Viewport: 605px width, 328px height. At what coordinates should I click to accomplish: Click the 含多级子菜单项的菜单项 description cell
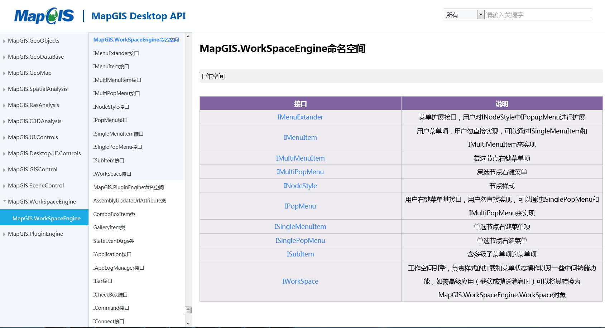pyautogui.click(x=502, y=254)
